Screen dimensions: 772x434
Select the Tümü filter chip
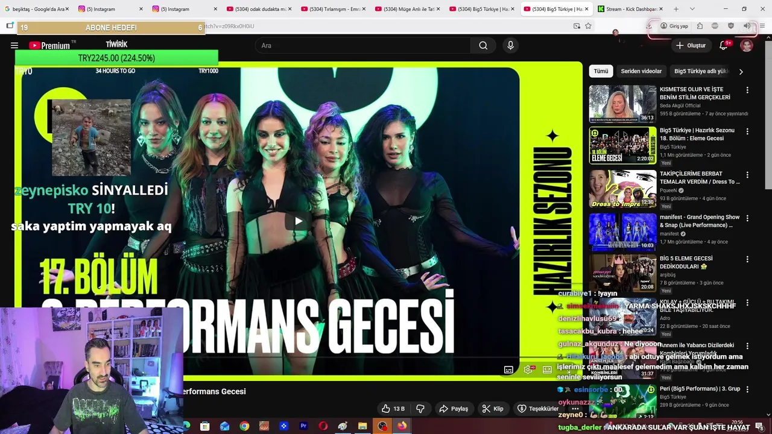point(601,71)
